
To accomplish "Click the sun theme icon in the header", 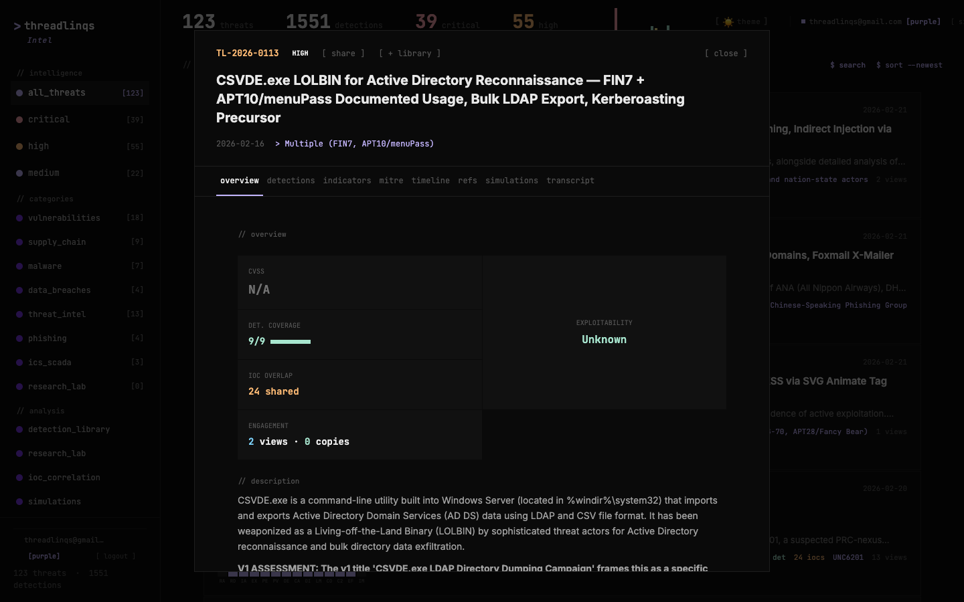I will pos(728,21).
